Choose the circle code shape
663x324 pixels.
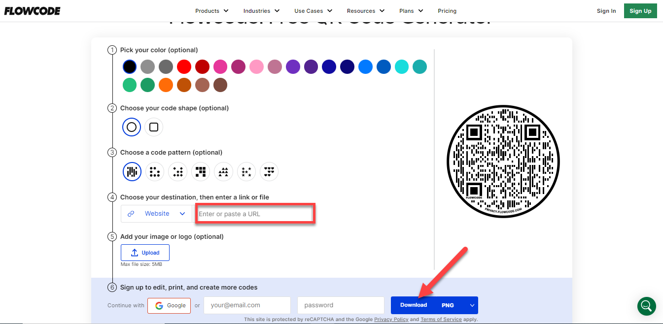click(132, 127)
